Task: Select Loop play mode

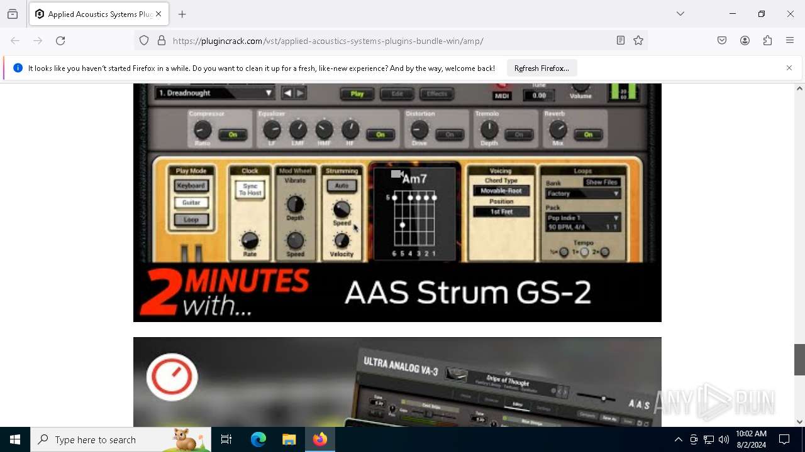Action: click(x=191, y=220)
